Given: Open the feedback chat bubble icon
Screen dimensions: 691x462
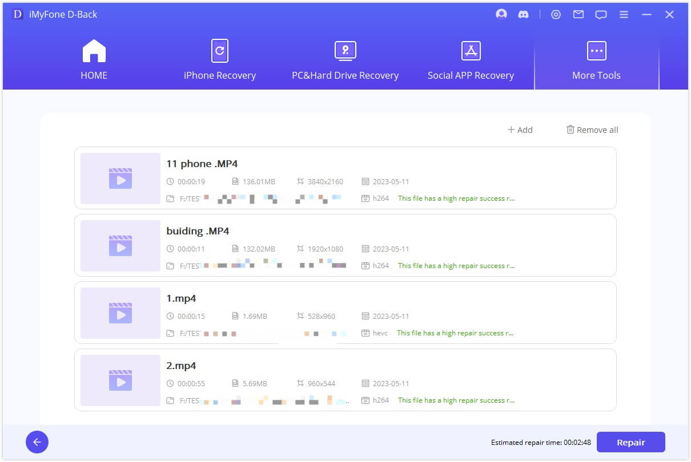Looking at the screenshot, I should coord(601,15).
